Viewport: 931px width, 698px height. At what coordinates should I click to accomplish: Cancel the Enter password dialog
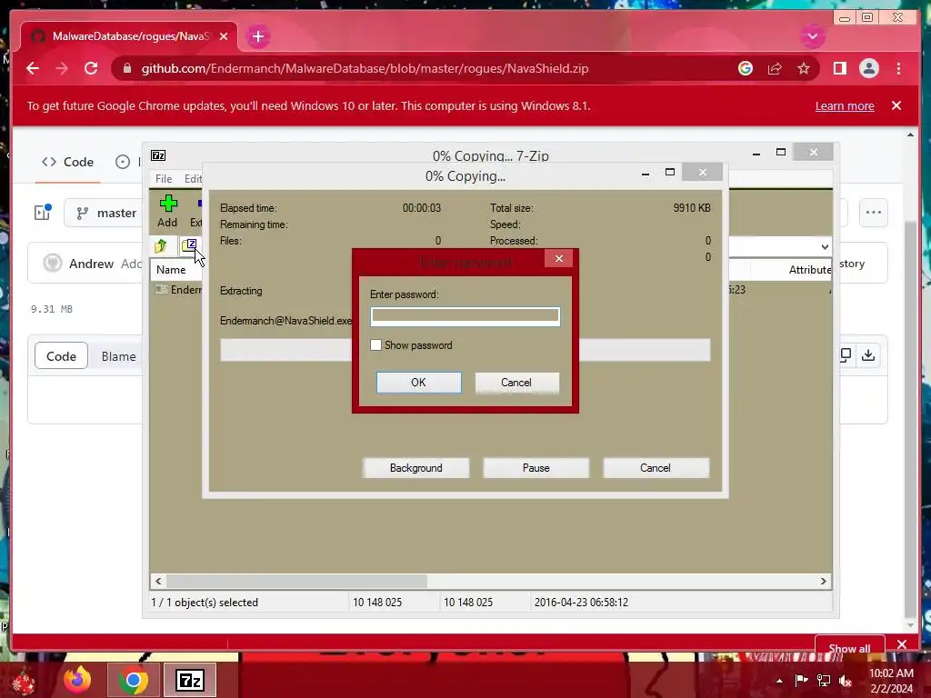516,383
